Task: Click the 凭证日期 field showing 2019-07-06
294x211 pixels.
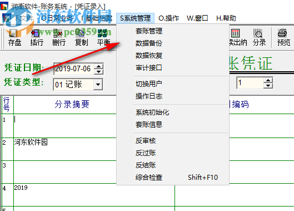Action: 74,69
